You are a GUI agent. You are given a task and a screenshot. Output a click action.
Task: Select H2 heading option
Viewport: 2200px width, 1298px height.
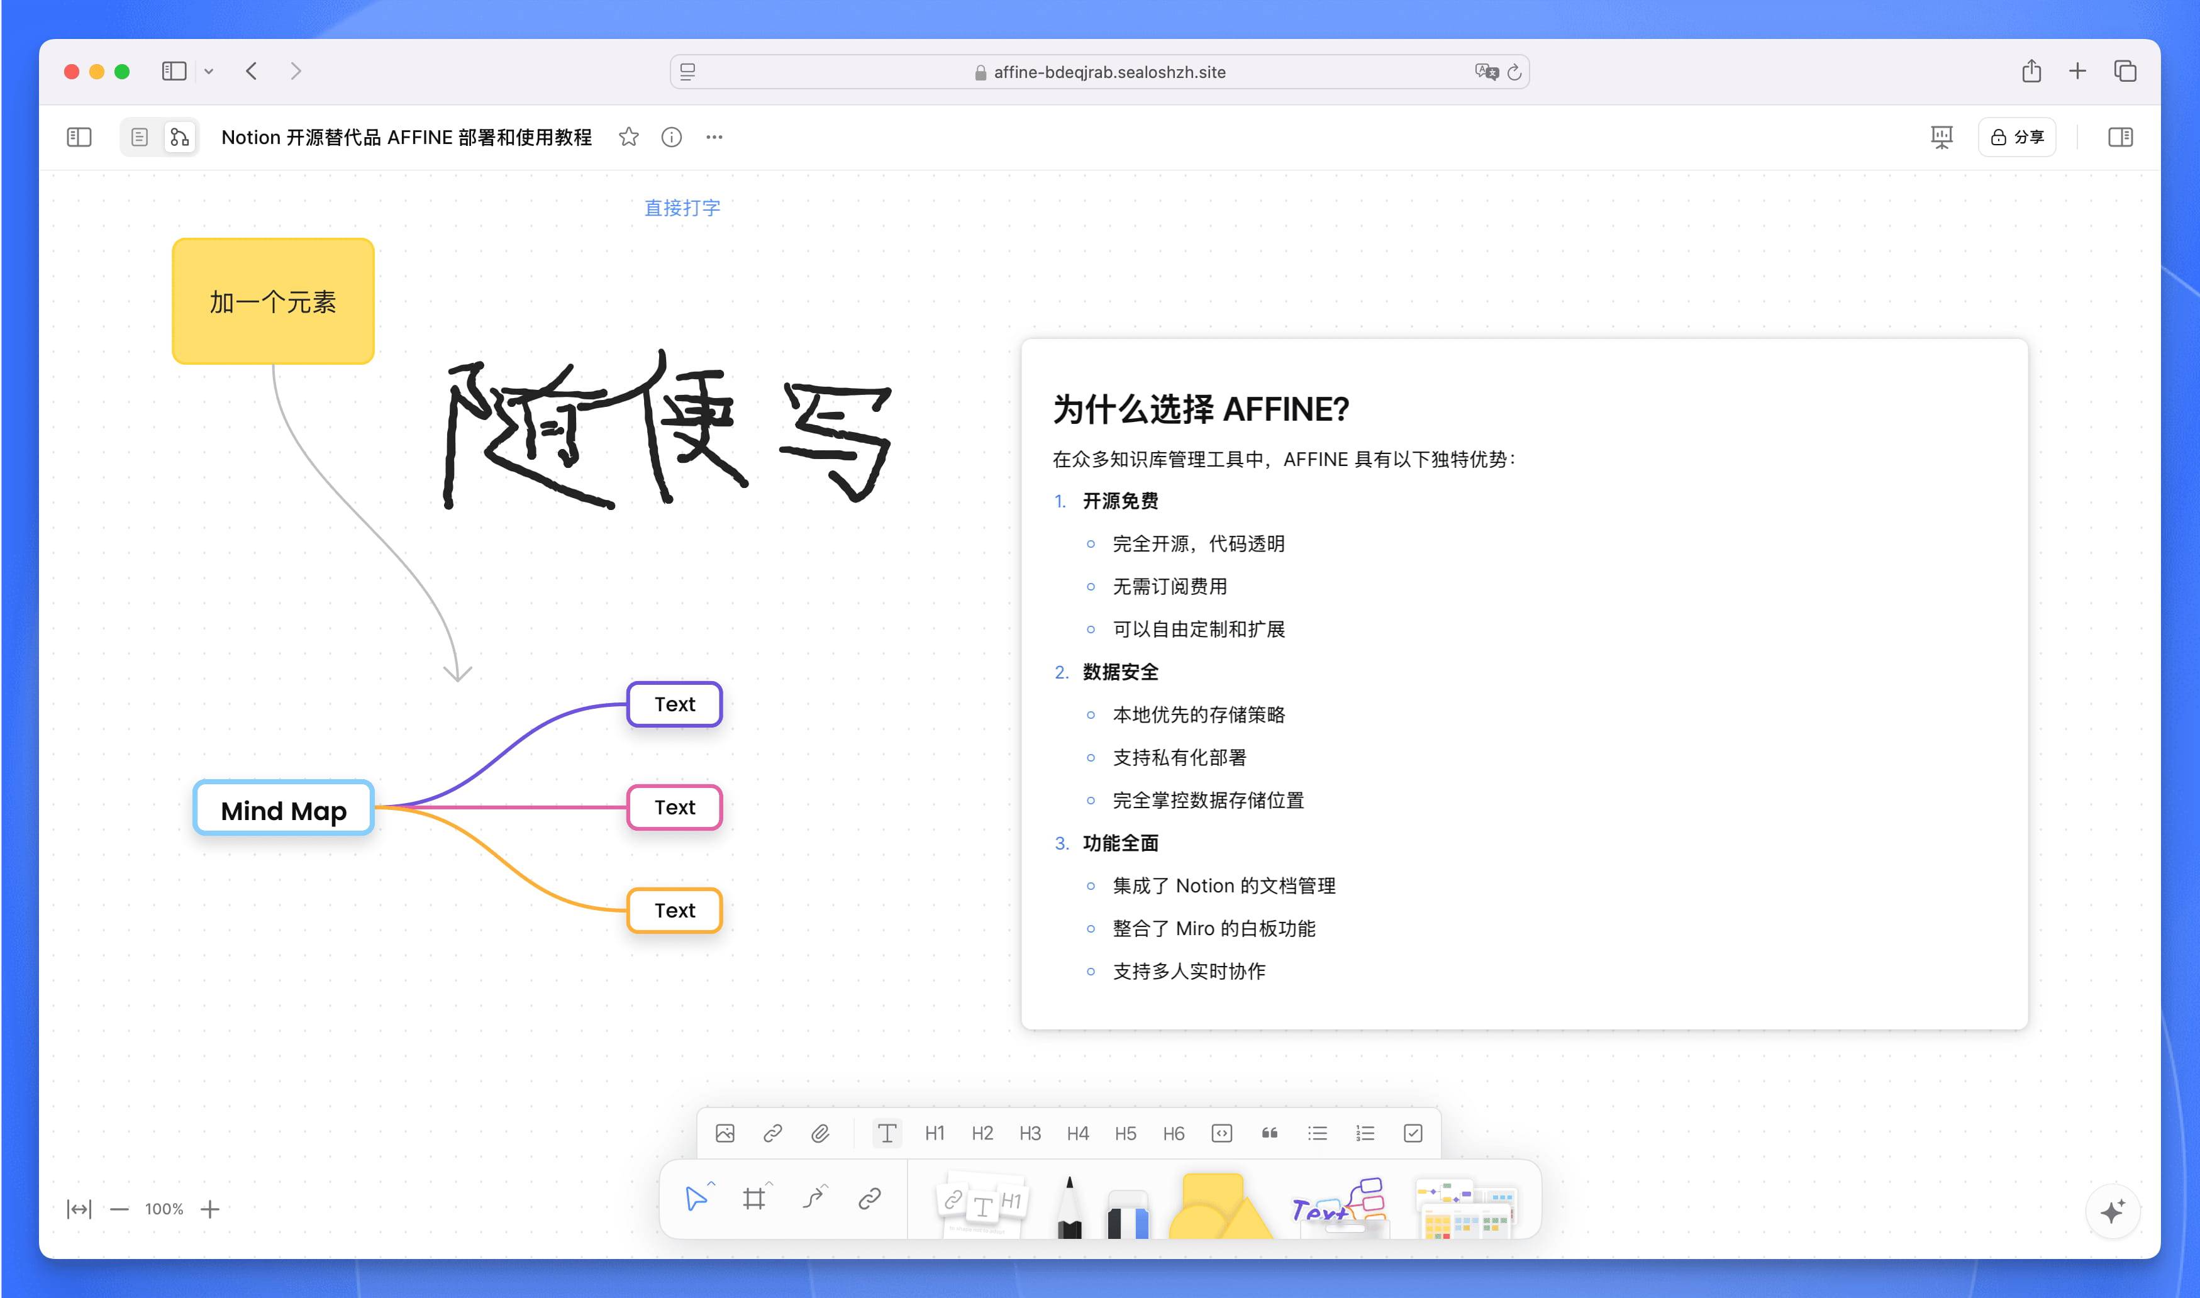pos(982,1134)
